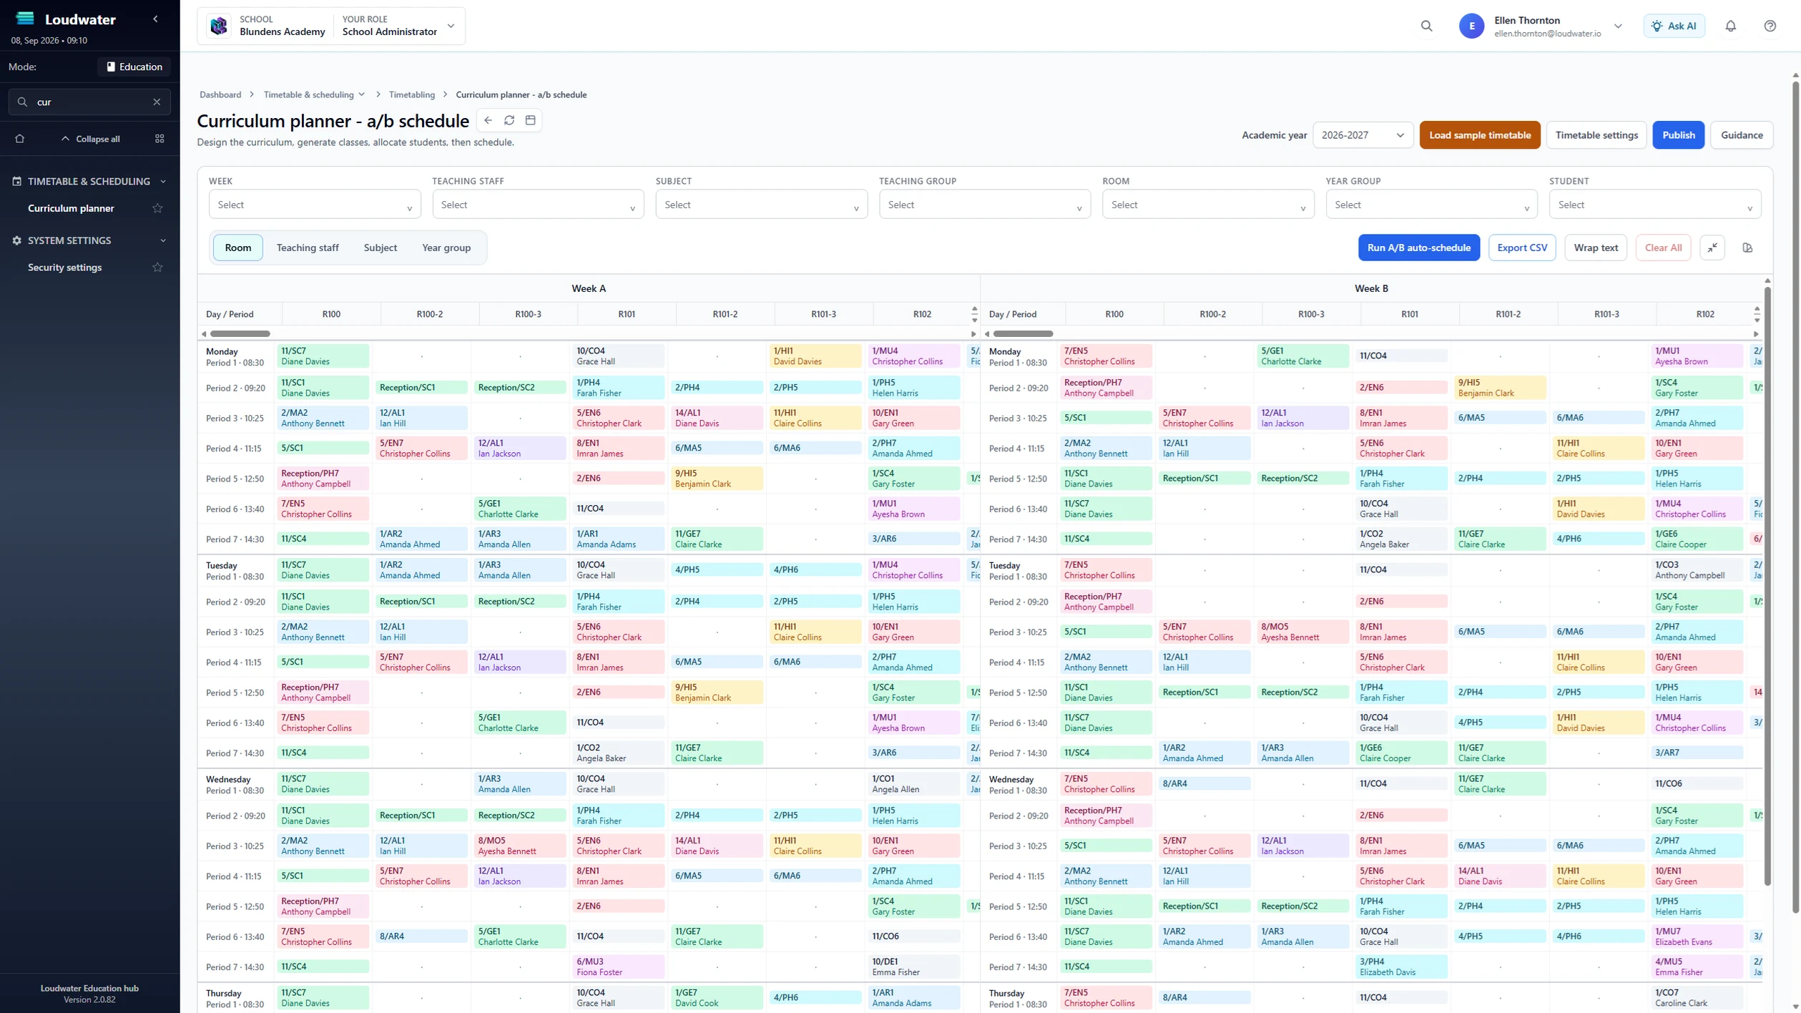
Task: Click the back arrow beside the page title
Action: 489,120
